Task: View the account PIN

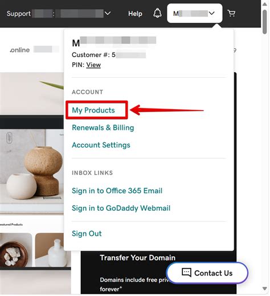Action: tap(93, 65)
